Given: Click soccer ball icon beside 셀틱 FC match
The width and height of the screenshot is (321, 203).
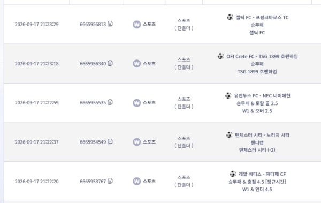Looking at the screenshot, I should click(x=230, y=17).
